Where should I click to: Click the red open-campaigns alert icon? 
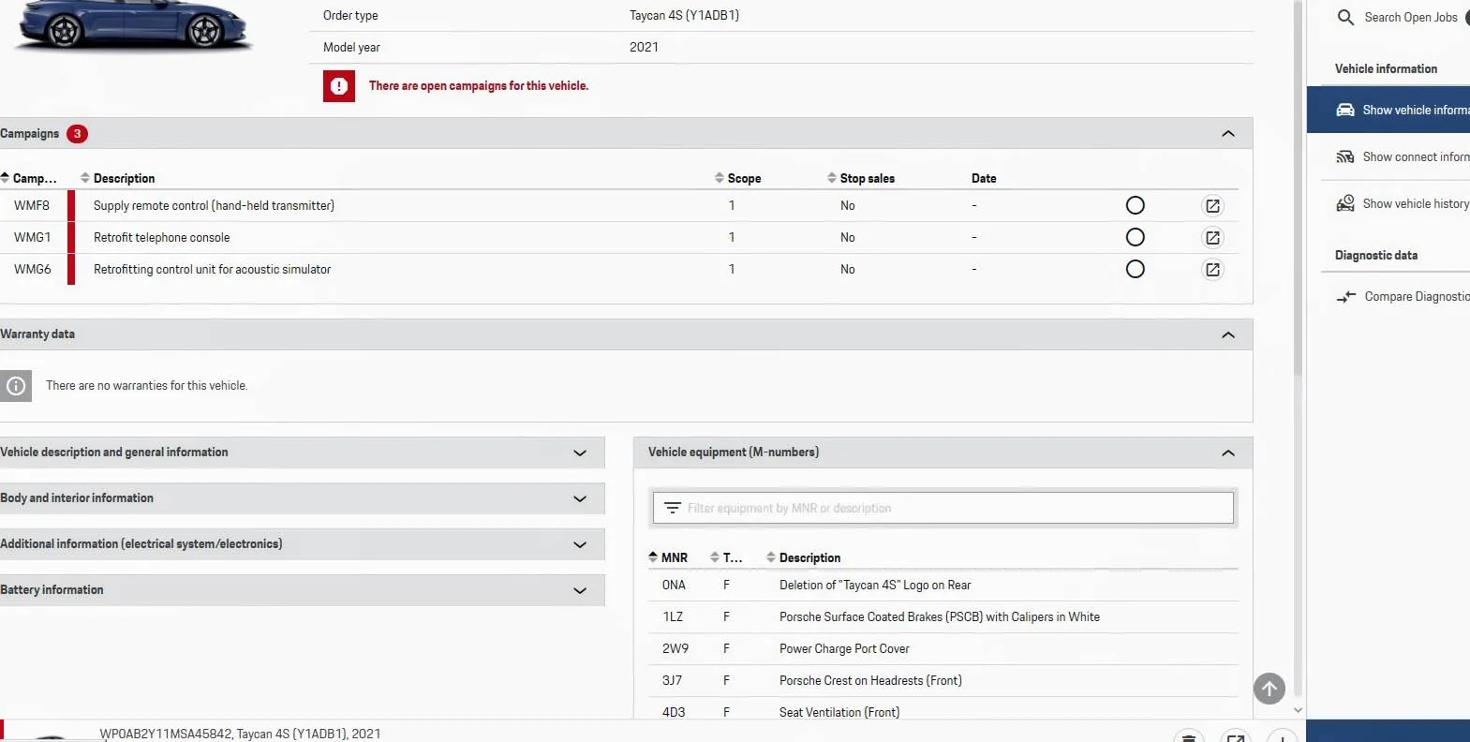(339, 86)
